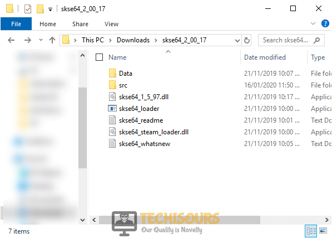Refresh the current folder view
This screenshot has width=332, height=238.
[247, 40]
